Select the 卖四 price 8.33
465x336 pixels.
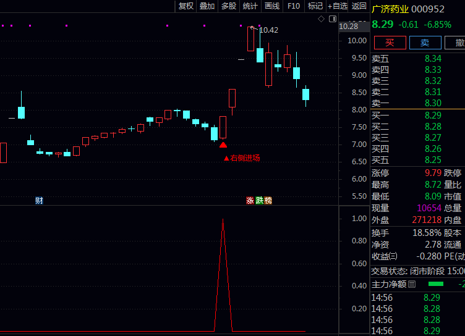433,70
